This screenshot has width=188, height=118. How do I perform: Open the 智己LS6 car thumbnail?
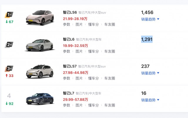coord(40,18)
